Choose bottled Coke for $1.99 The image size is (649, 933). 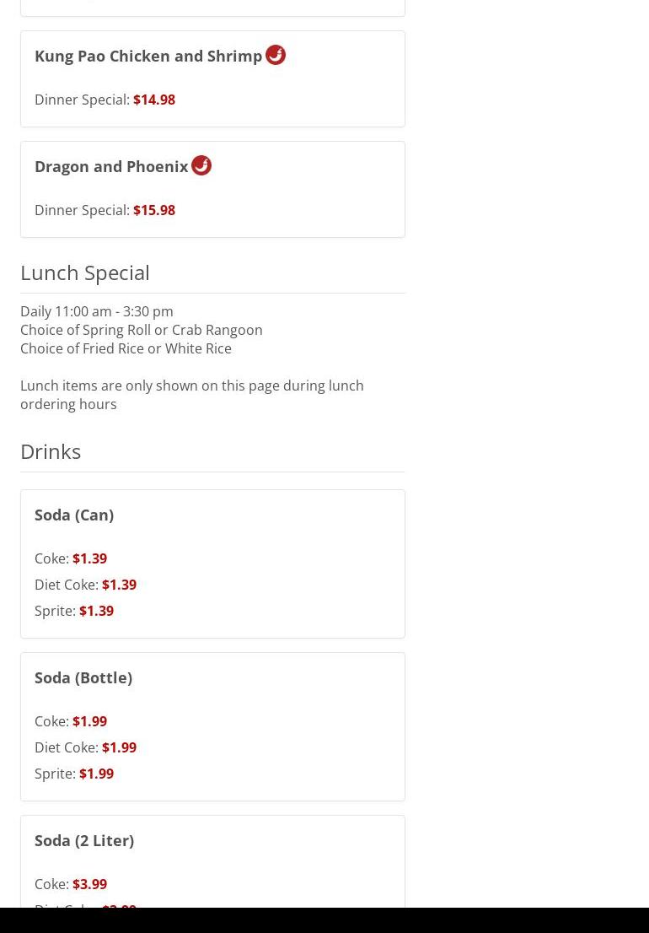[x=71, y=721]
